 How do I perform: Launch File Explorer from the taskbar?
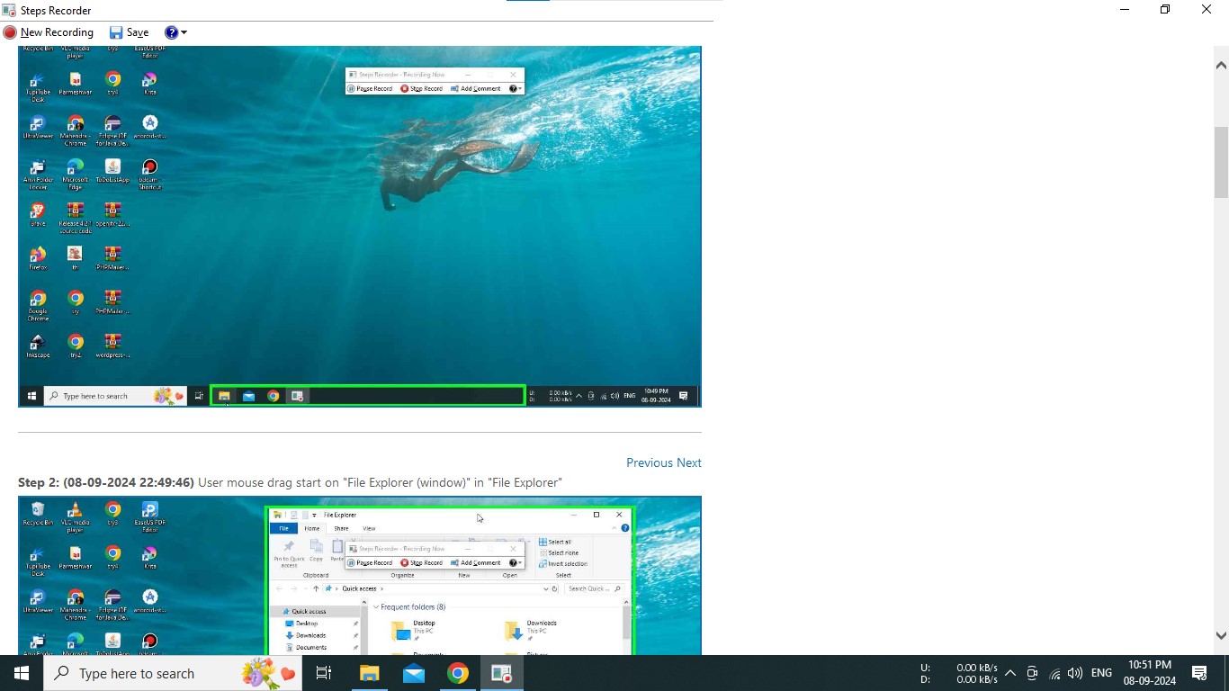[370, 673]
